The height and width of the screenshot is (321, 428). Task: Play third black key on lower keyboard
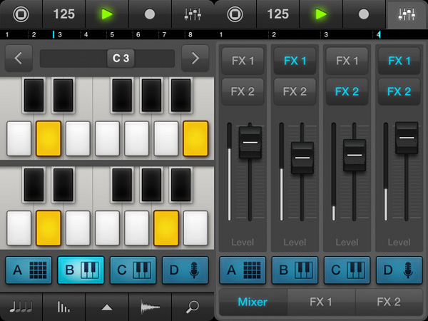[122, 185]
